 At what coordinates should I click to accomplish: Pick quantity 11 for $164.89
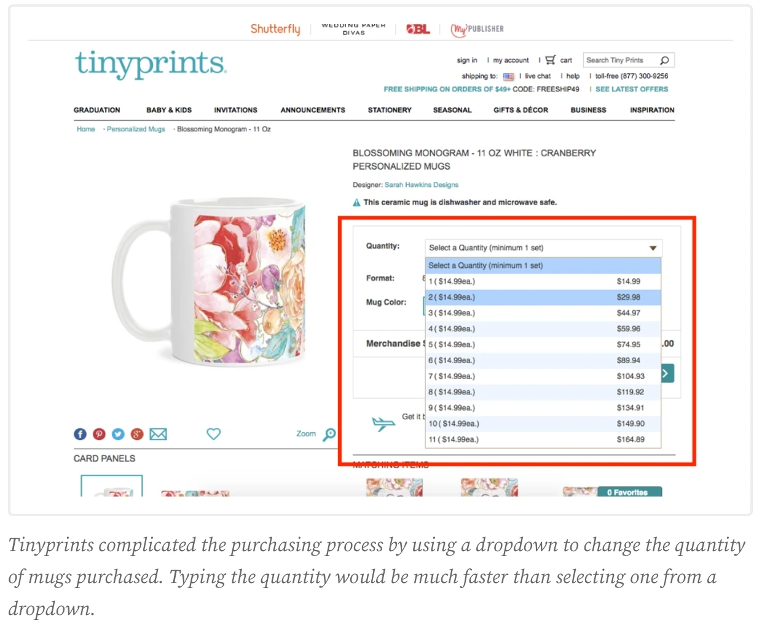(x=543, y=440)
